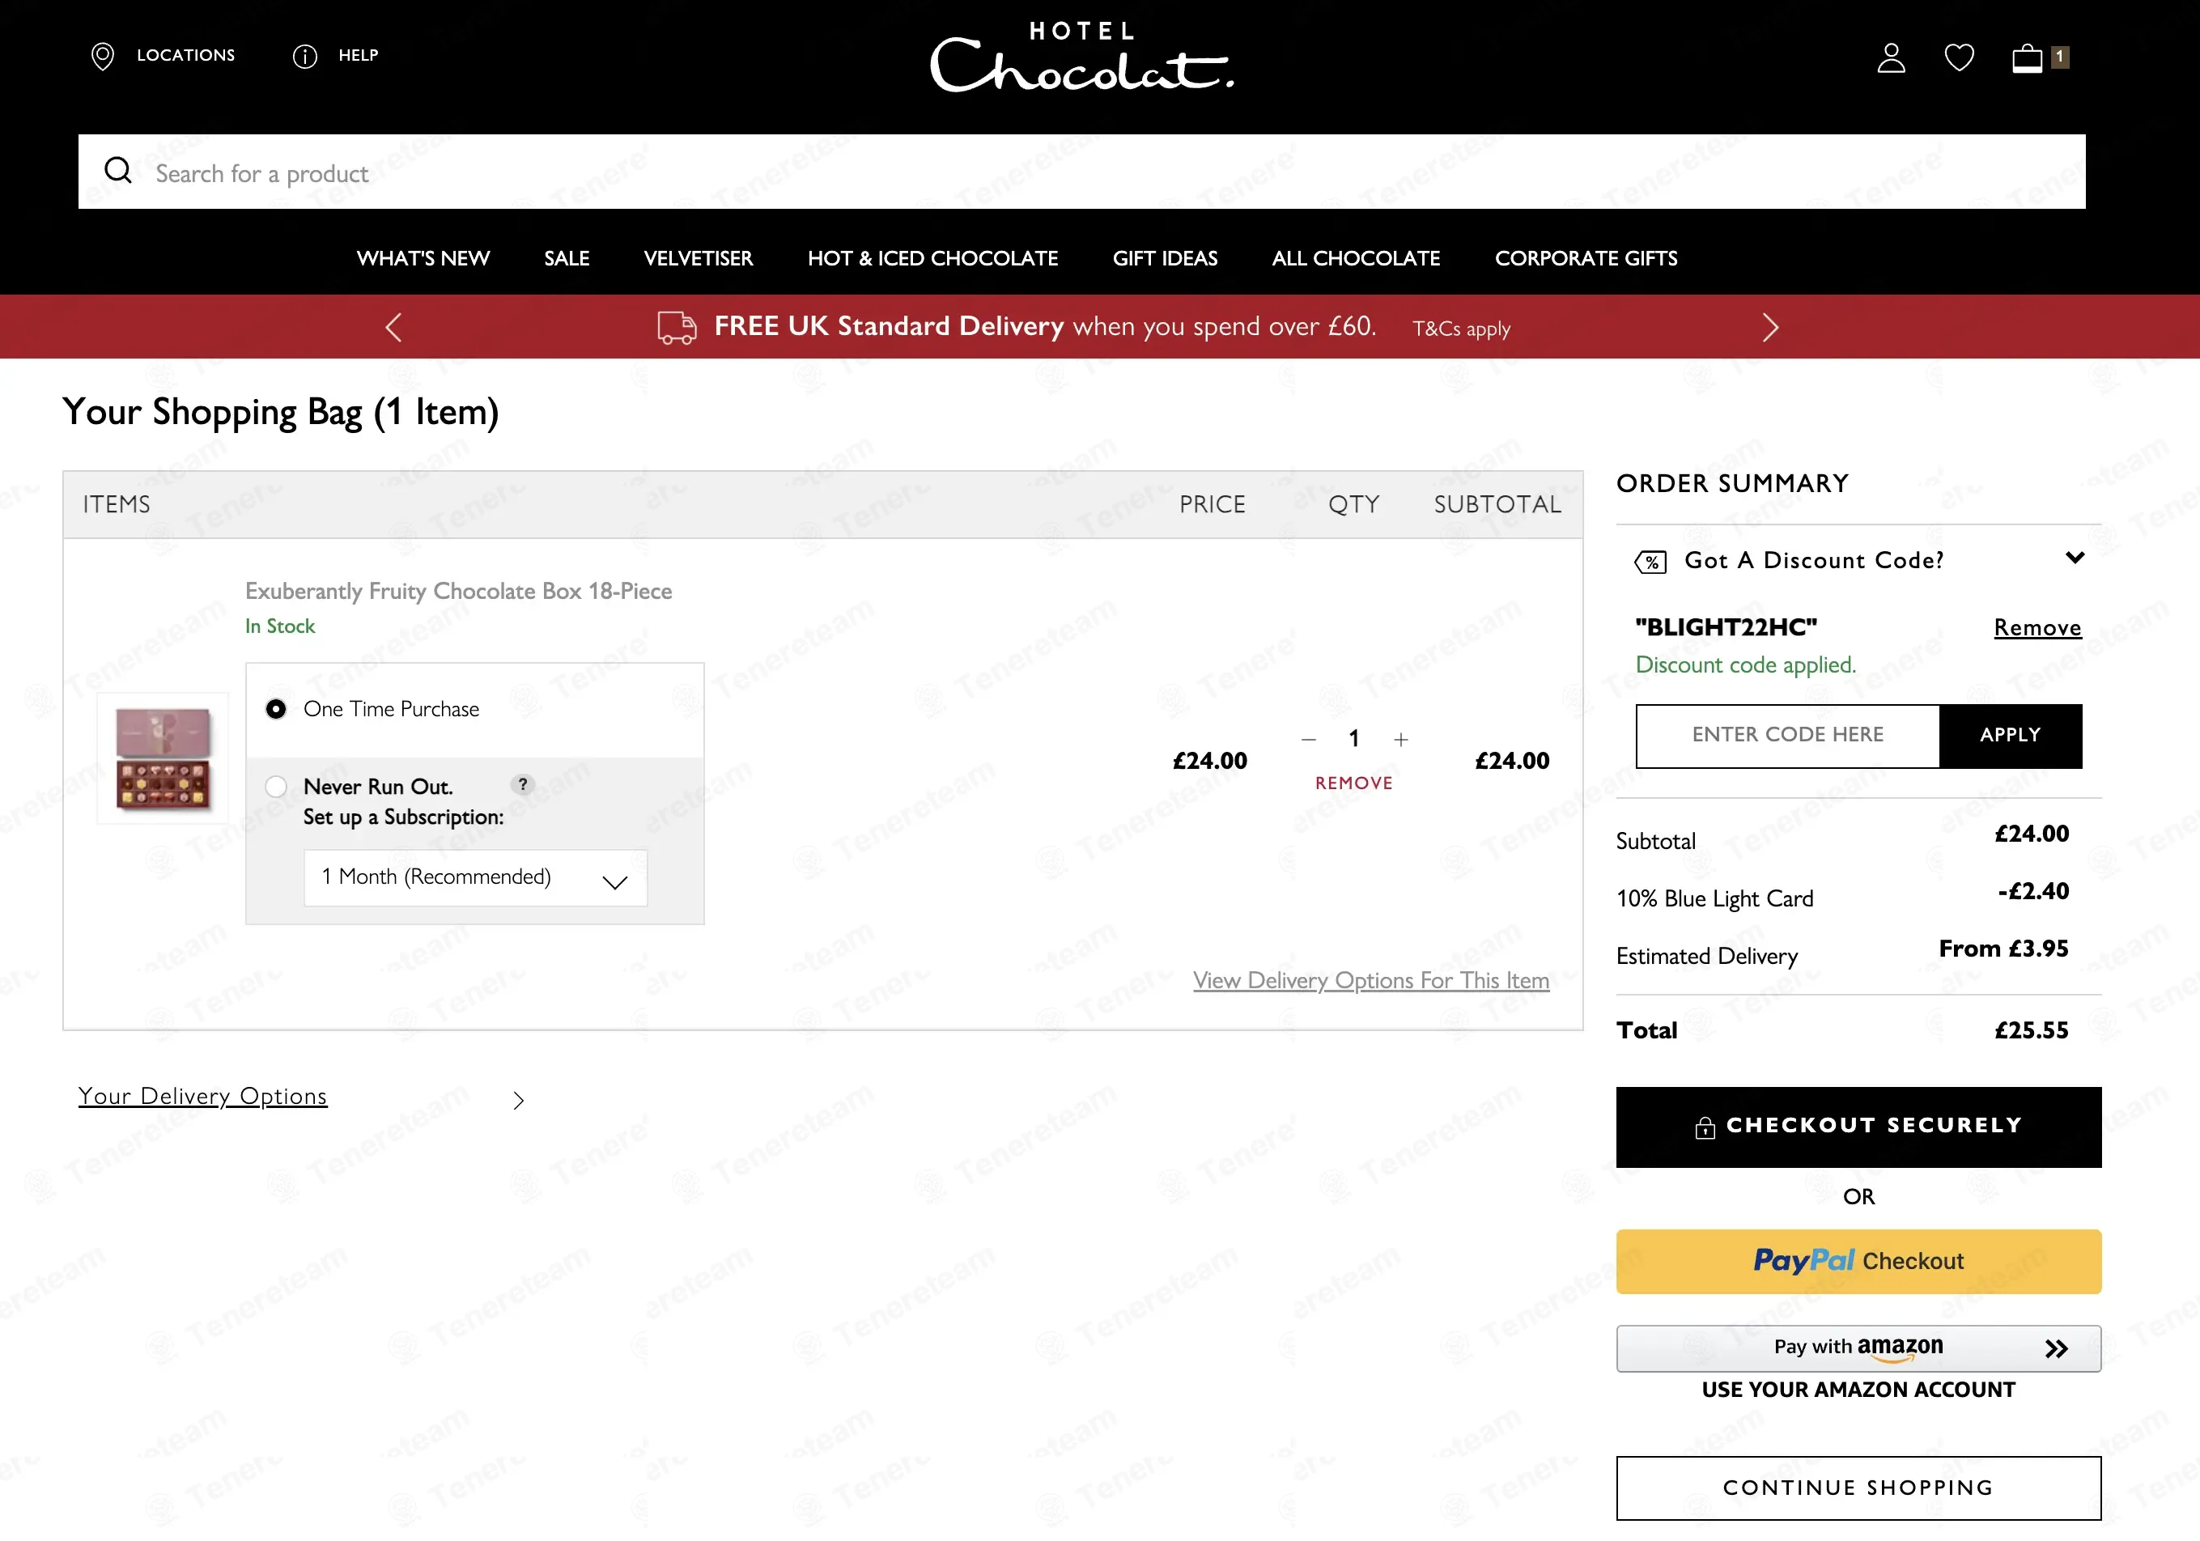Click the Continue Shopping button
The width and height of the screenshot is (2200, 1541).
(x=1858, y=1488)
